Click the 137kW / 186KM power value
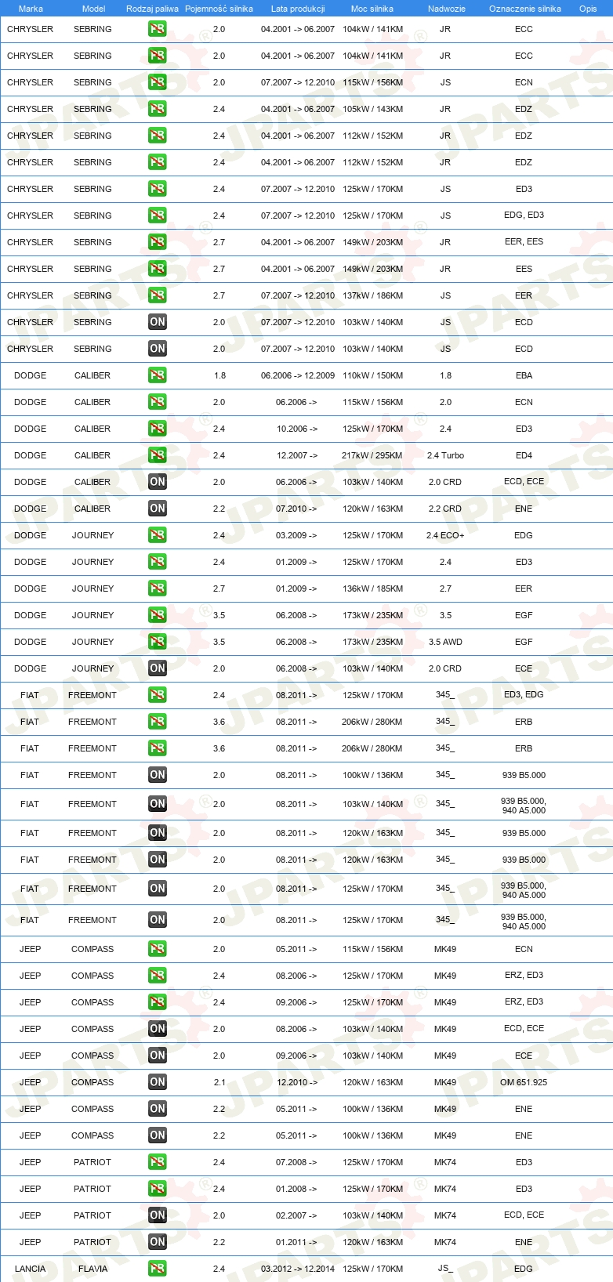Screen dimensions: 613x1282 click(x=372, y=295)
